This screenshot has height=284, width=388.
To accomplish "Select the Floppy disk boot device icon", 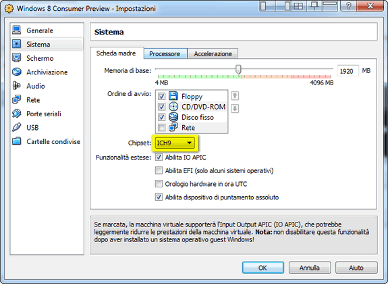I will pos(173,96).
